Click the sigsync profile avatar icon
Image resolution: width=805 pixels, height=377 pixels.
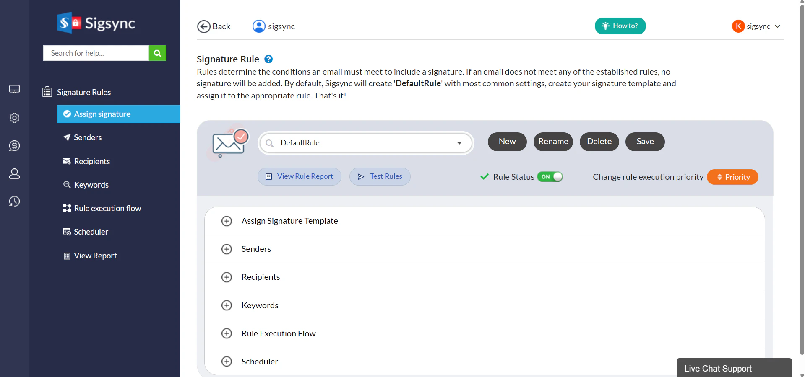(x=259, y=26)
